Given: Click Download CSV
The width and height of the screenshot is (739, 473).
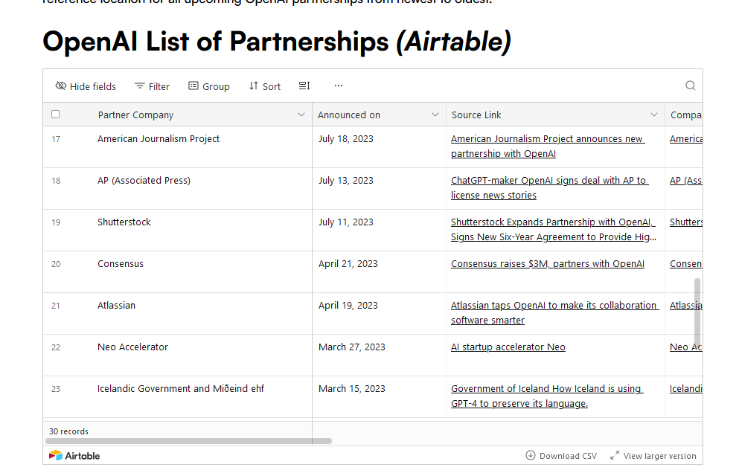Looking at the screenshot, I should (x=560, y=455).
